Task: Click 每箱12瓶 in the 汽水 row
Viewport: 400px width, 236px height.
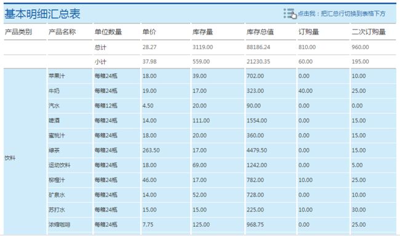Action: (106, 106)
